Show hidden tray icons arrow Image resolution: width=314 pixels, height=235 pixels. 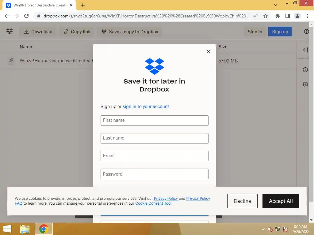click(263, 229)
